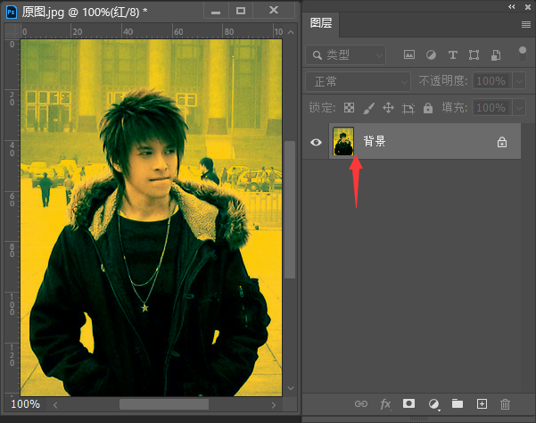Create a new layer group folder
Image resolution: width=536 pixels, height=423 pixels.
click(458, 404)
